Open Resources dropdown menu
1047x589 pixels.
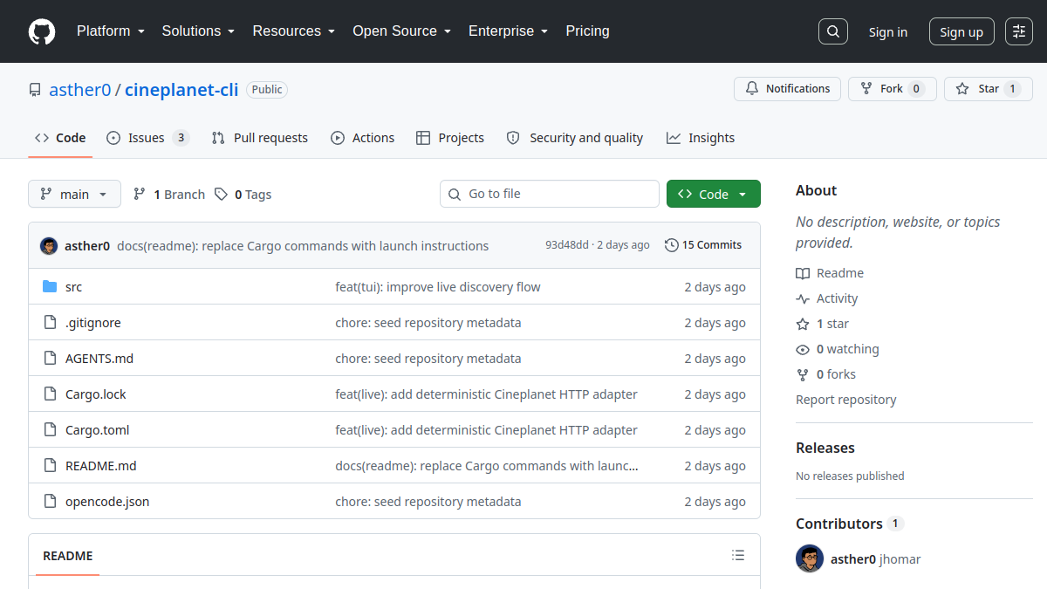point(294,31)
